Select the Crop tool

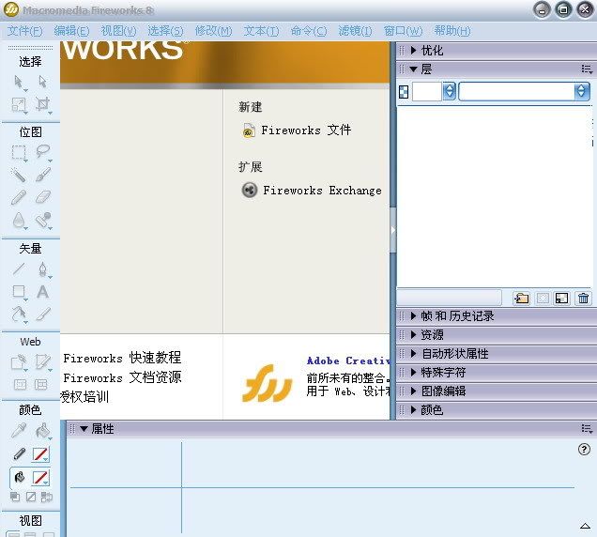(x=42, y=104)
